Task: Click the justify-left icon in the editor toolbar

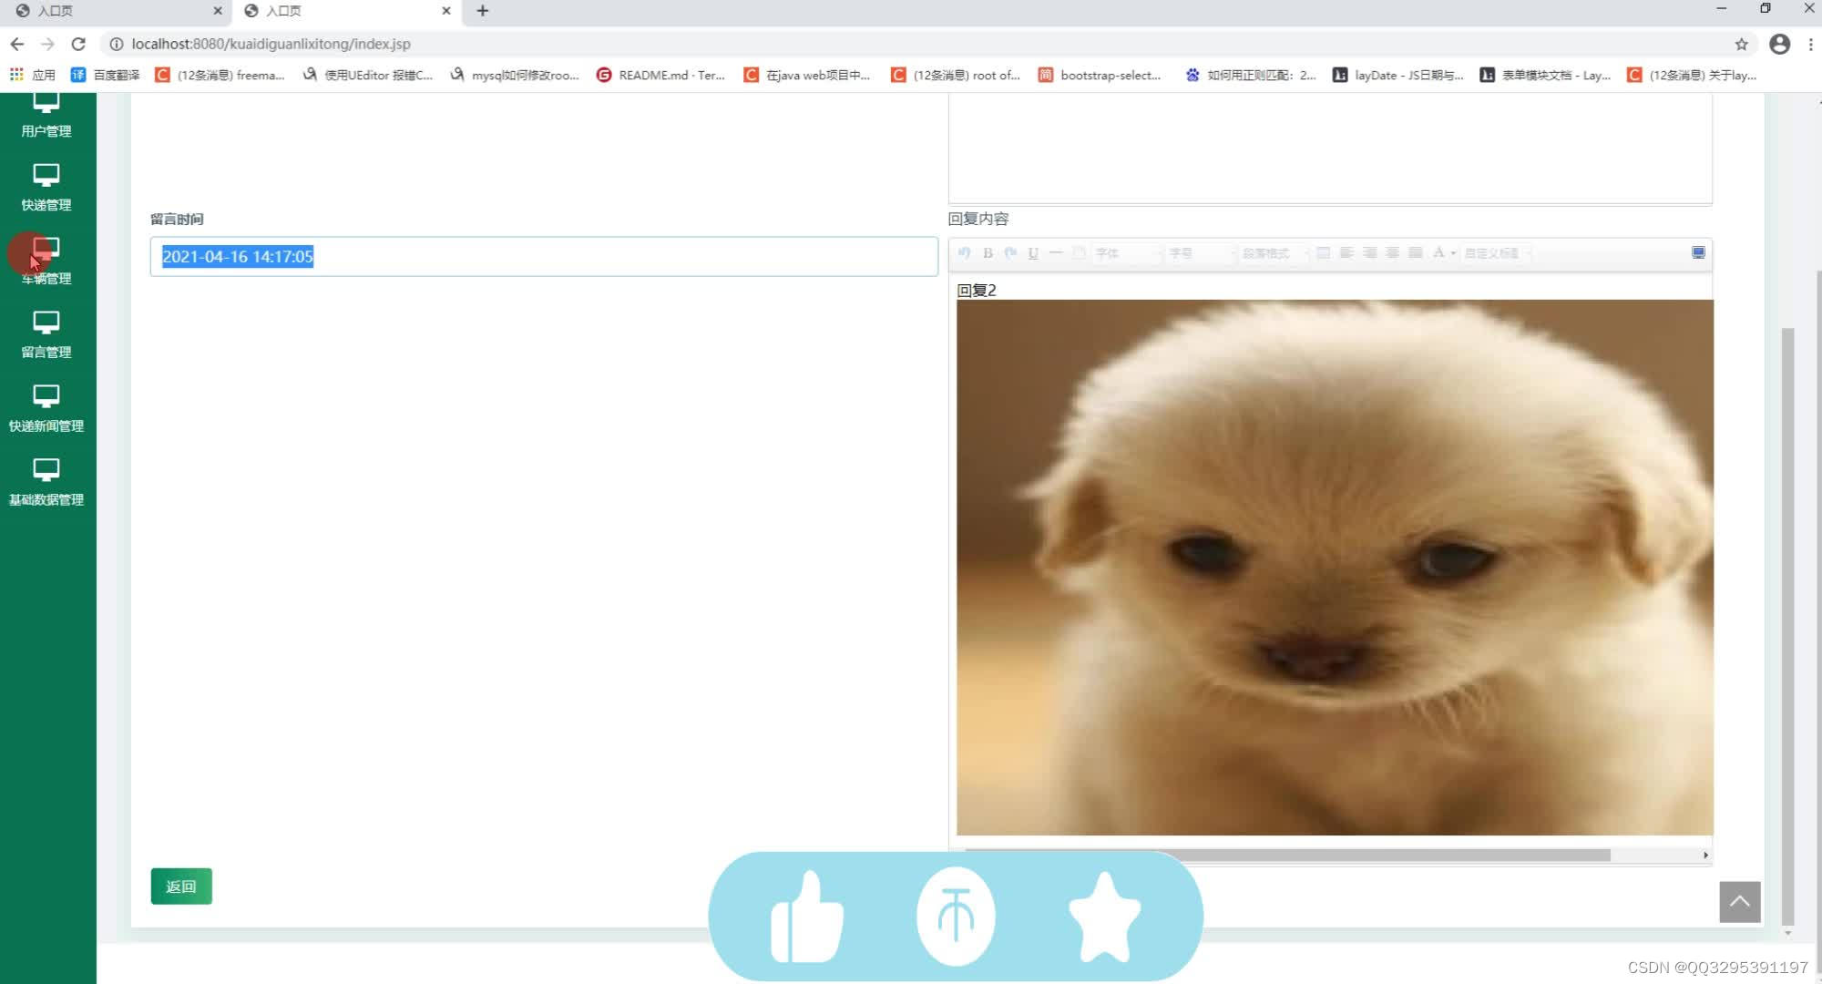Action: (x=1346, y=253)
